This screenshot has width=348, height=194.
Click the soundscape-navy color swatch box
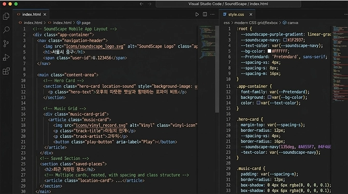285,40
